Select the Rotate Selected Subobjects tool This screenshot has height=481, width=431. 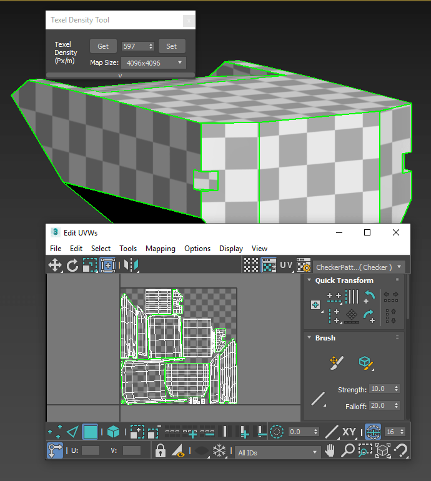pyautogui.click(x=72, y=265)
